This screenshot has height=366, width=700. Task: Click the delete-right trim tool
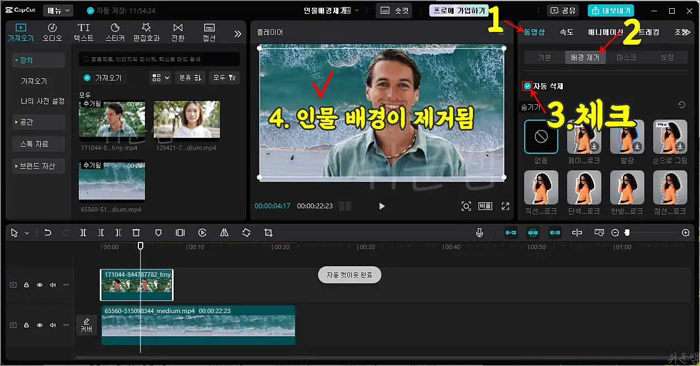coord(118,233)
